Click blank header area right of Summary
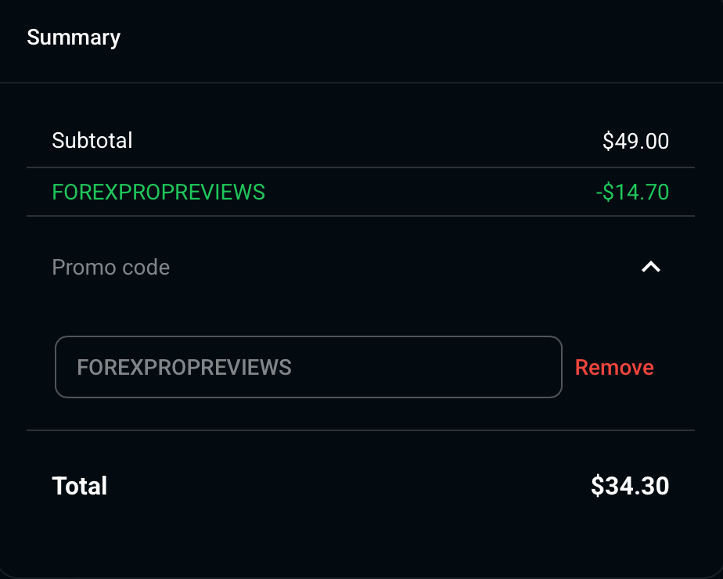This screenshot has height=579, width=723. [x=423, y=38]
